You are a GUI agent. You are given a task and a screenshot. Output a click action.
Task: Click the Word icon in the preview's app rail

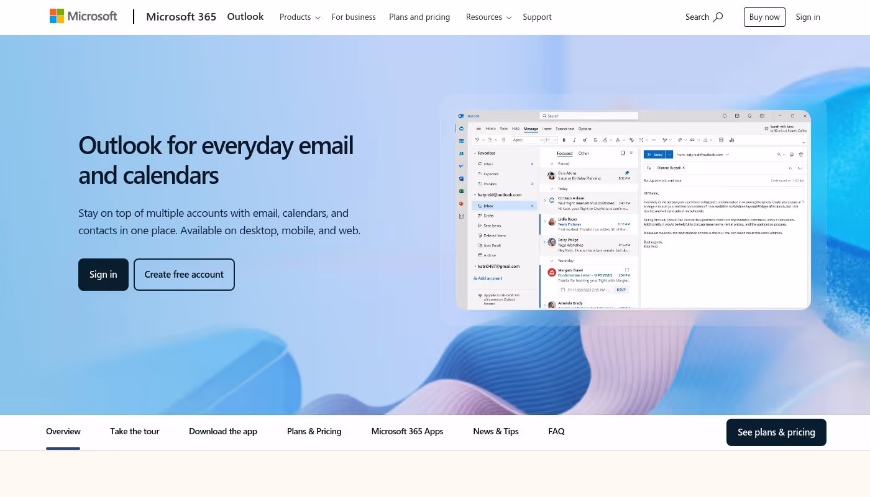coord(461,178)
